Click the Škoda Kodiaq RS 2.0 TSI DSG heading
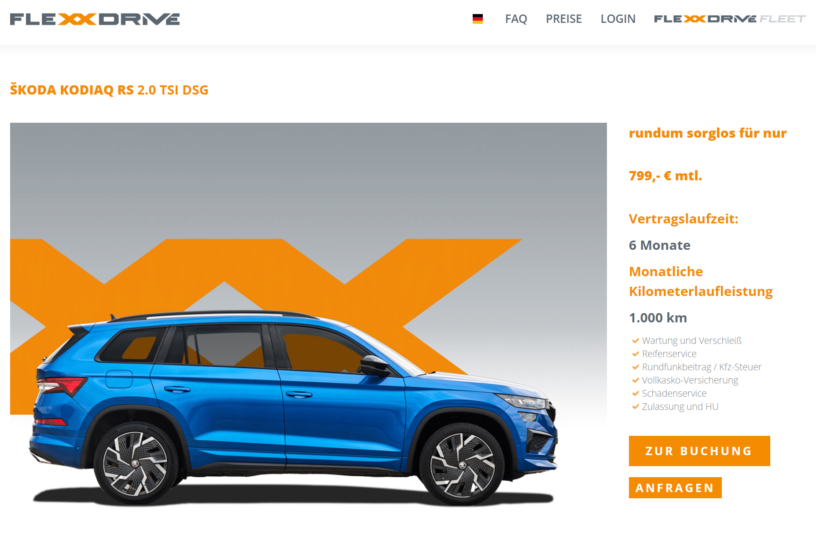This screenshot has width=816, height=533. click(109, 90)
